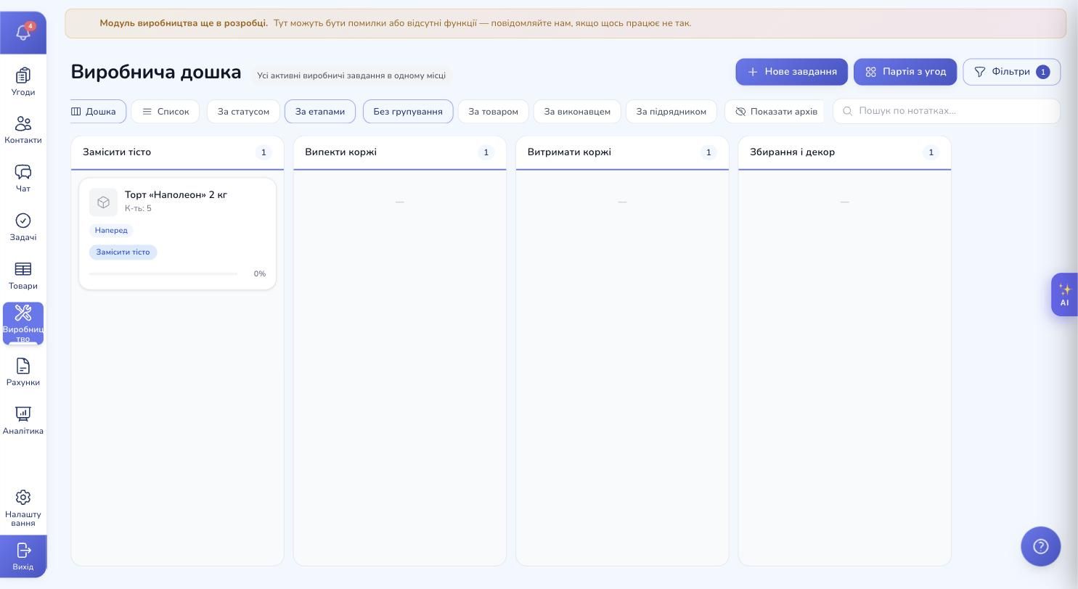Group tasks За виконавцем
This screenshot has height=589, width=1078.
577,112
